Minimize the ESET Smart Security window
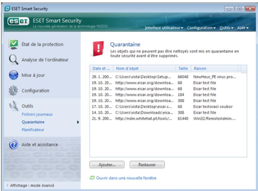Screen dimensions: 258x191 229,8
